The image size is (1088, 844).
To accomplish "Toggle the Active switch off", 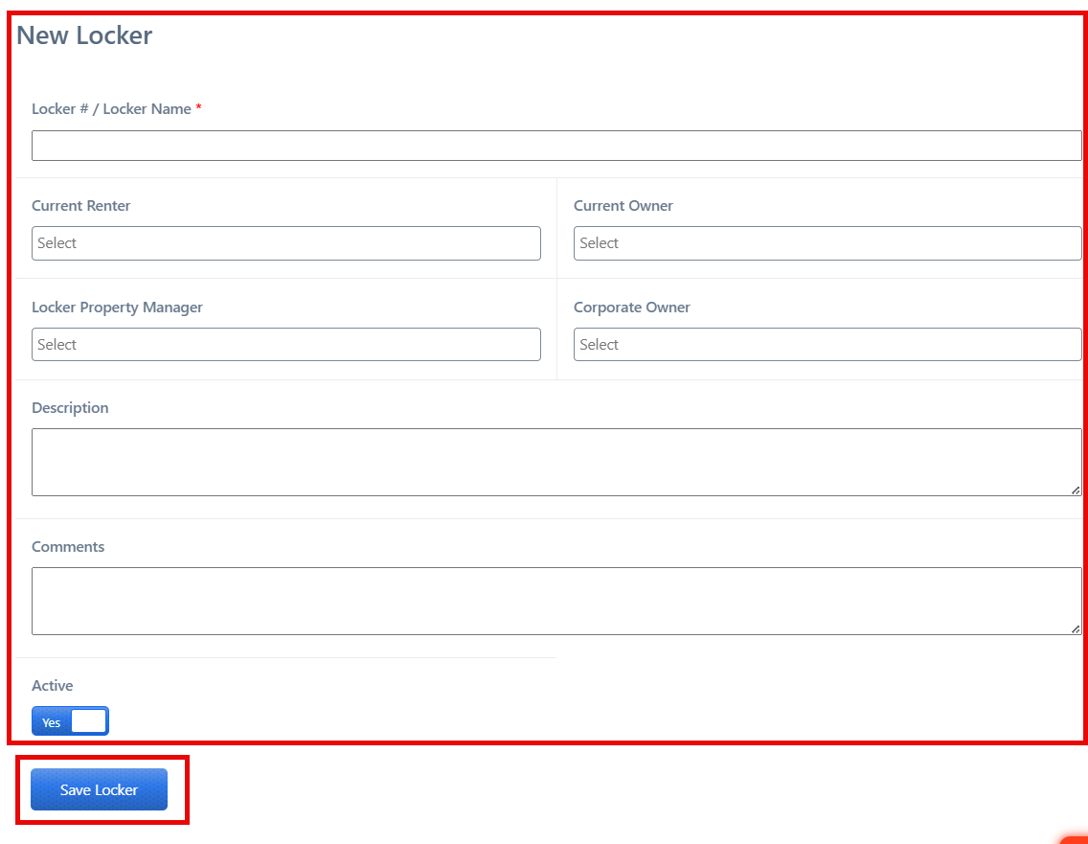I will pos(70,721).
